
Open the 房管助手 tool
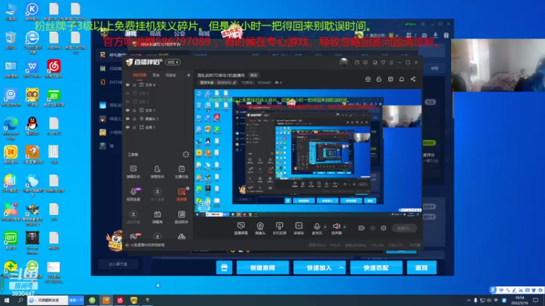click(157, 172)
